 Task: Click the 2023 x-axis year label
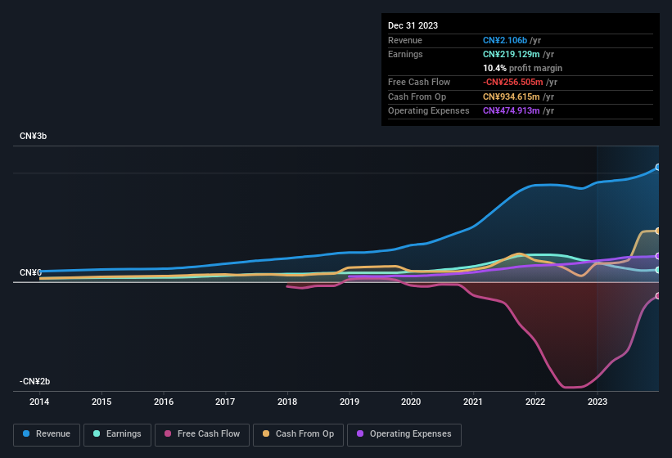(x=598, y=402)
